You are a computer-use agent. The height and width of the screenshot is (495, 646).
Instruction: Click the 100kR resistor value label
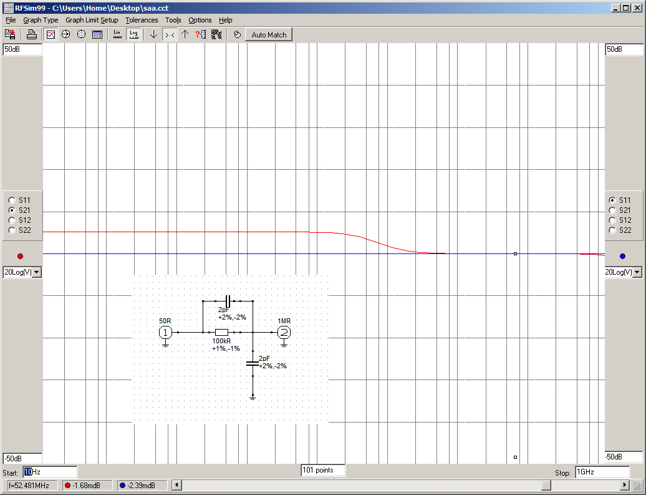221,341
